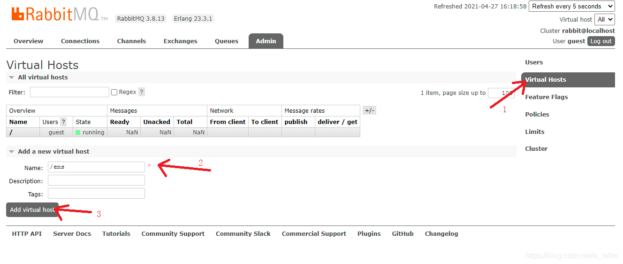Click the Regex help question mark

pyautogui.click(x=142, y=92)
